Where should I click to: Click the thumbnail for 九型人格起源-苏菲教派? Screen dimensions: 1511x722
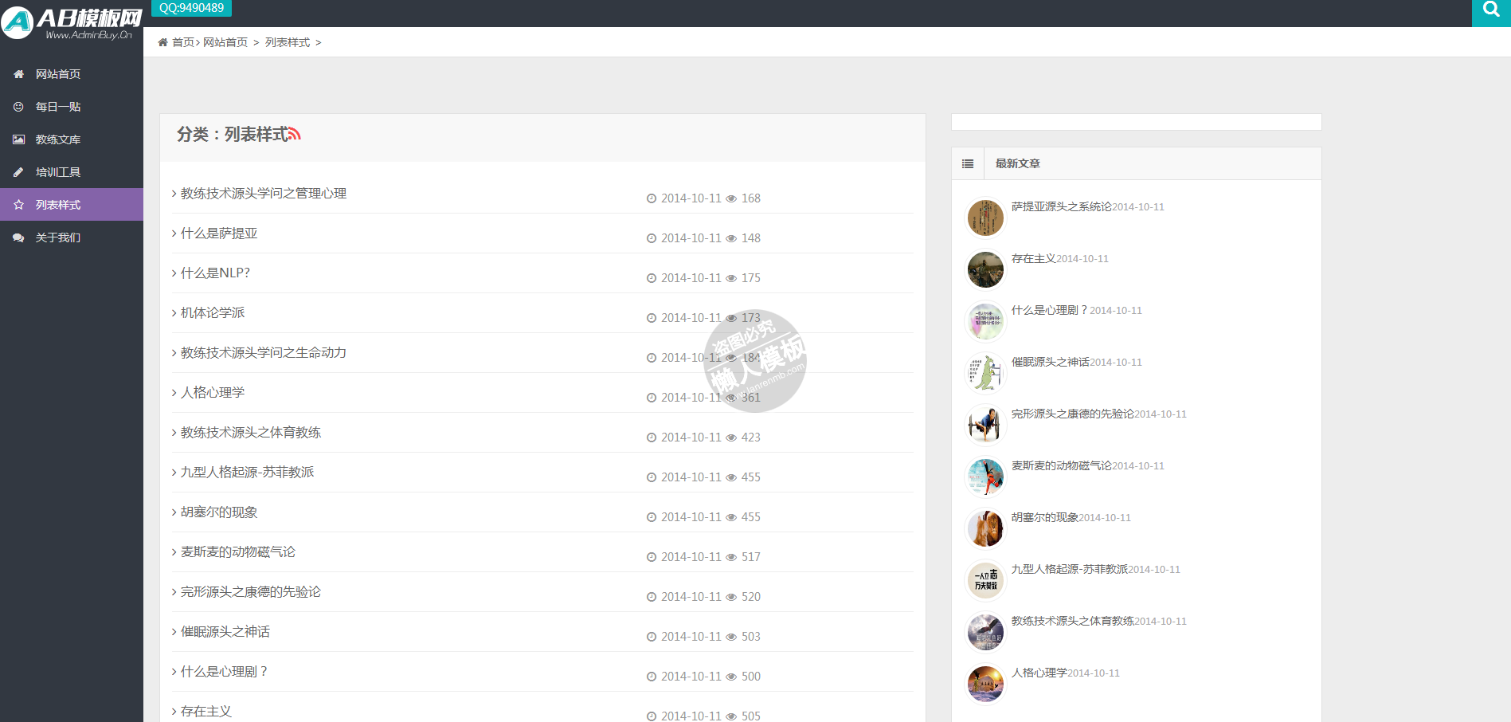(x=985, y=580)
